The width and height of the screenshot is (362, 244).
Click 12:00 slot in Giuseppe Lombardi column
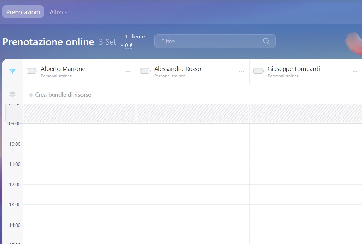pos(306,194)
